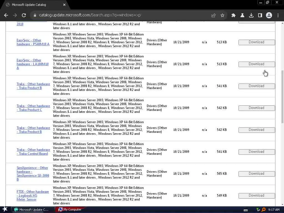This screenshot has width=284, height=213.
Task: Toggle the browser side panel
Action: [x=260, y=16]
